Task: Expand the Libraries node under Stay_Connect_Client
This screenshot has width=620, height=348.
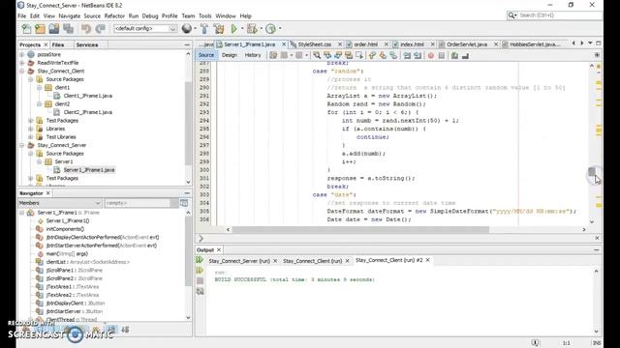Action: 31,129
